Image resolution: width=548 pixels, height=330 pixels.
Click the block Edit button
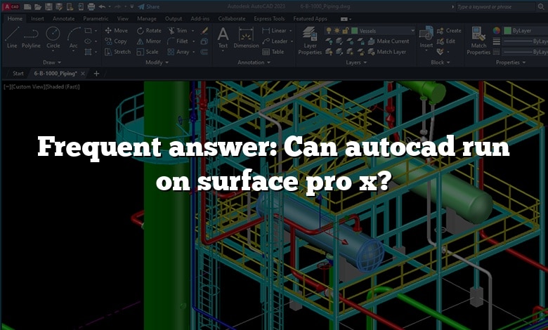point(446,41)
